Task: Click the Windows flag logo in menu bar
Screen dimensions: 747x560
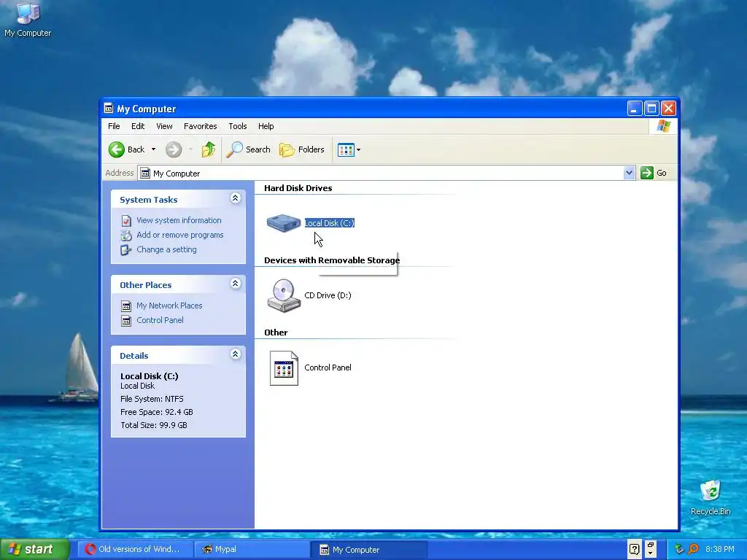Action: (x=663, y=126)
